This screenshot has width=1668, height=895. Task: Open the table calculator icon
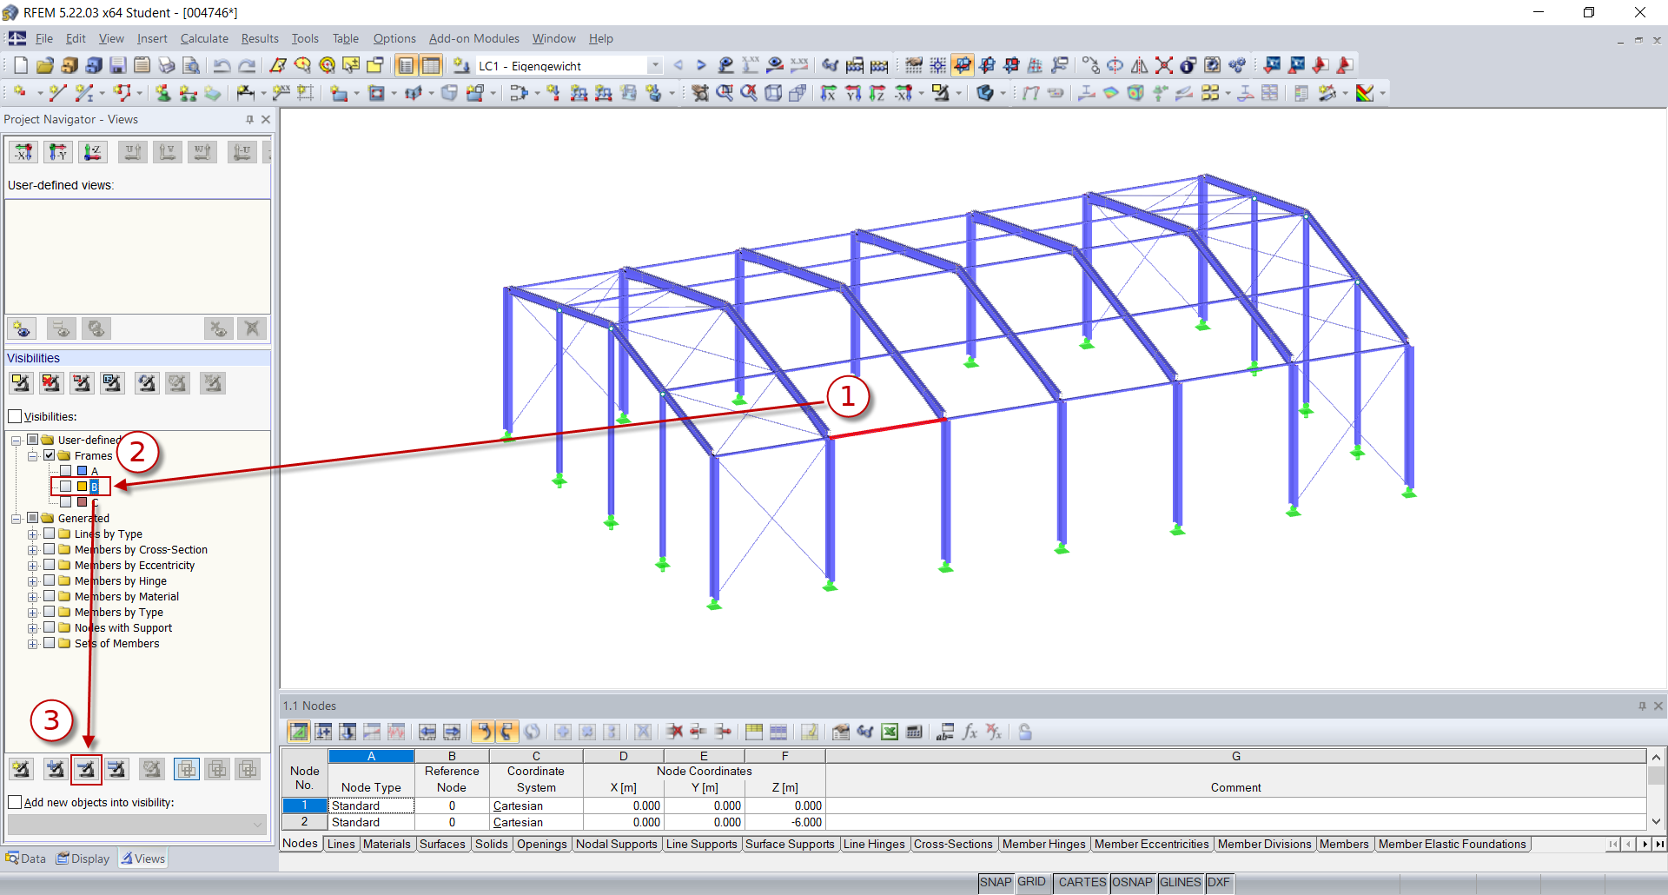915,732
